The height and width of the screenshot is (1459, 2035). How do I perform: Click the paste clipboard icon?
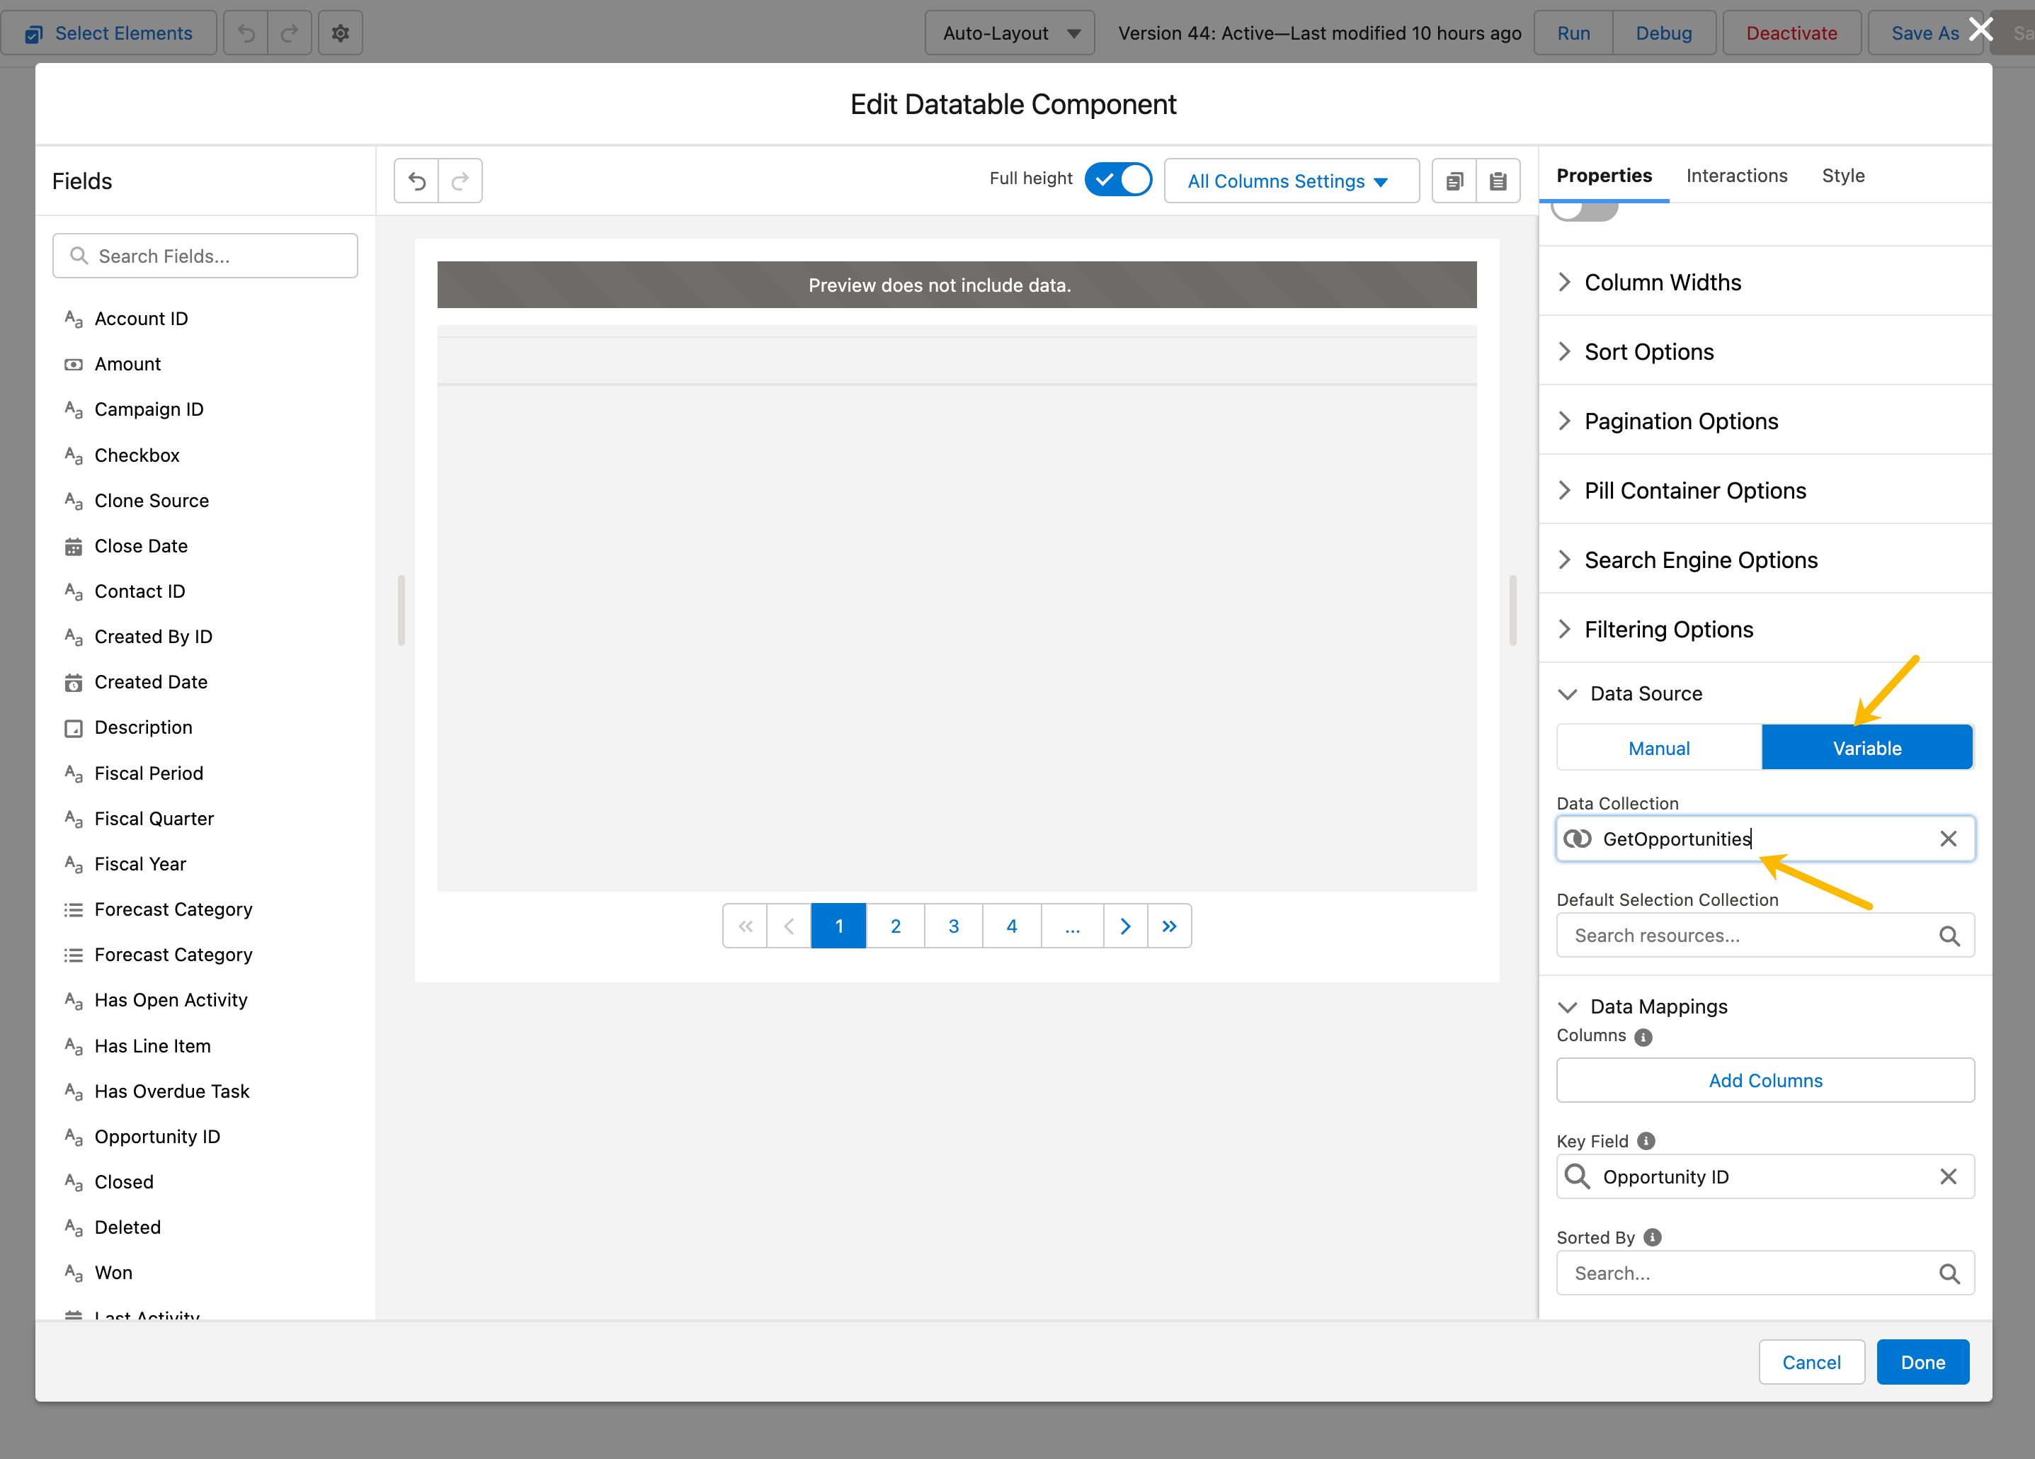1498,181
